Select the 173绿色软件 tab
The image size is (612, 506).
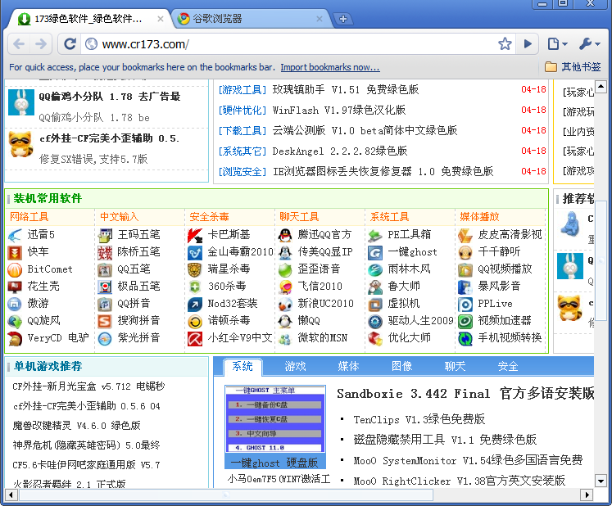pyautogui.click(x=88, y=18)
